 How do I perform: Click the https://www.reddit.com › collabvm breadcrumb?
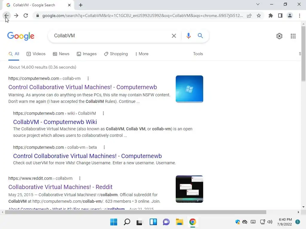point(40,178)
